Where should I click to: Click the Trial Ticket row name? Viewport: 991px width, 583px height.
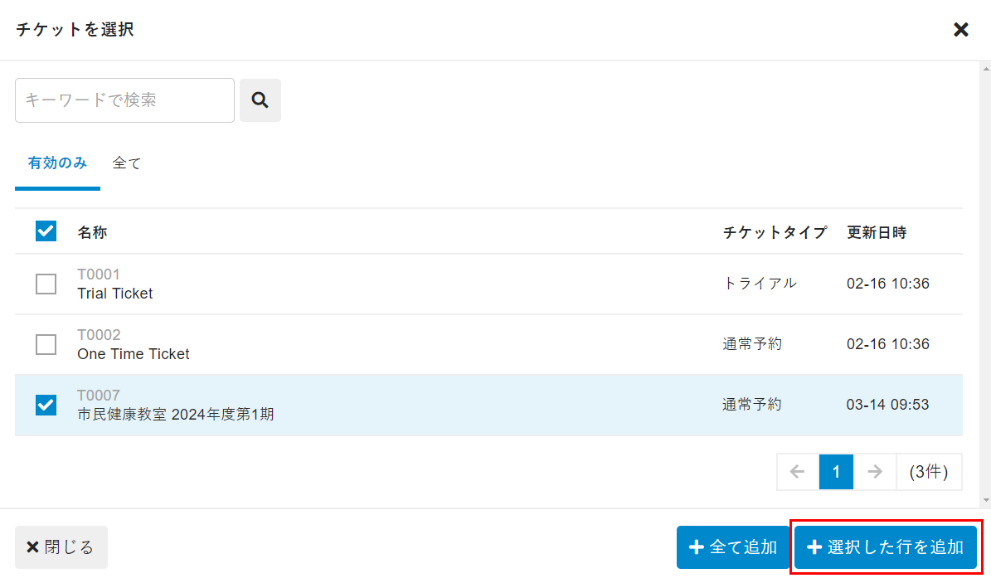115,294
